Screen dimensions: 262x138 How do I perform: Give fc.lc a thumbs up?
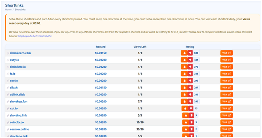click(x=184, y=74)
